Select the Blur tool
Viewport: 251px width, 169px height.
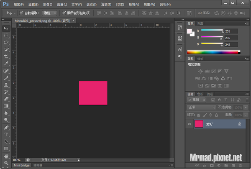[6, 113]
